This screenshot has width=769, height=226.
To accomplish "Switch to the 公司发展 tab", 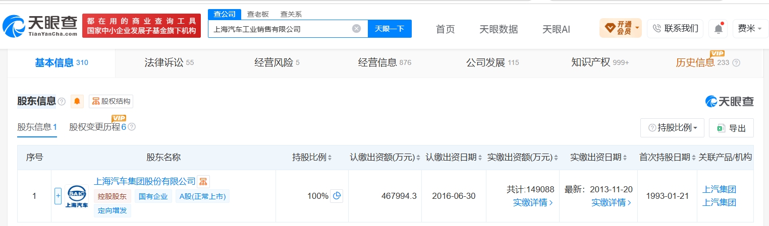I will (x=492, y=63).
